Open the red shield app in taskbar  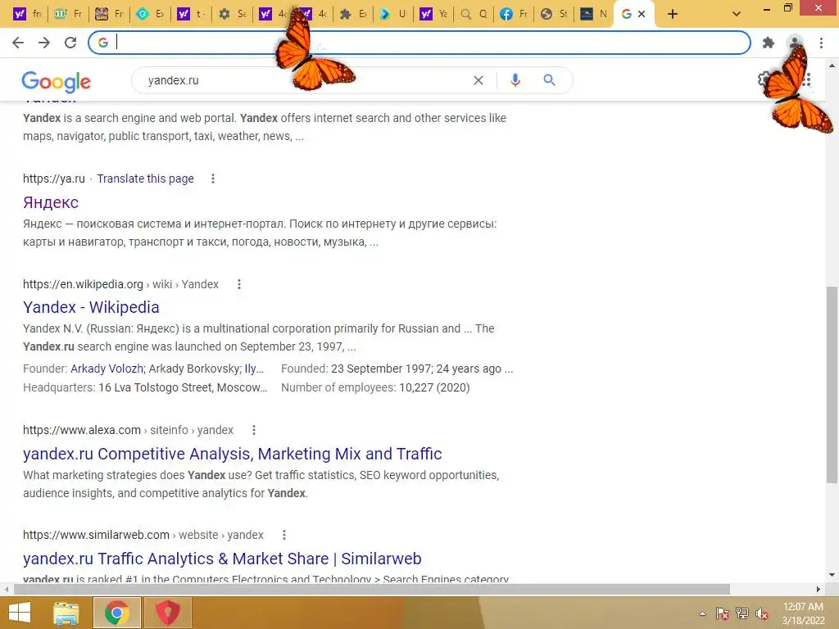(x=167, y=613)
